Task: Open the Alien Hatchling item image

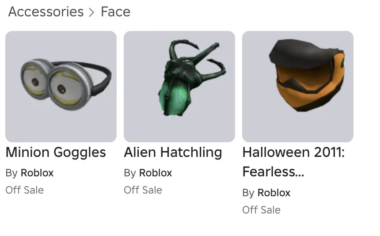Action: [179, 87]
